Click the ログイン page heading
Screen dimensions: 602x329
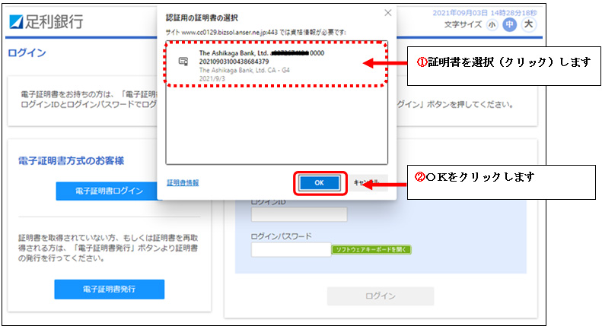pyautogui.click(x=27, y=53)
